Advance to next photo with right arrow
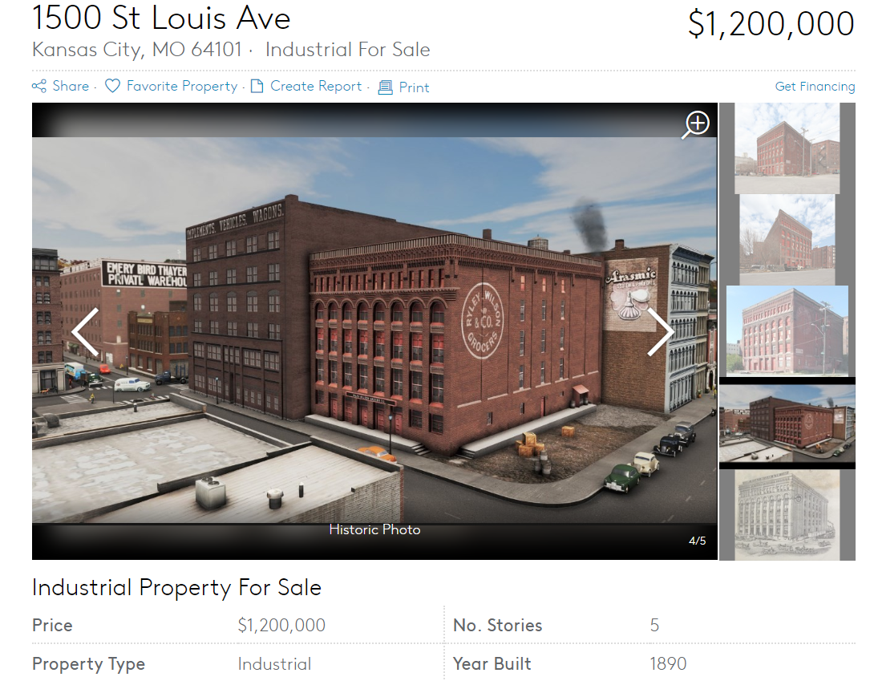 point(660,332)
